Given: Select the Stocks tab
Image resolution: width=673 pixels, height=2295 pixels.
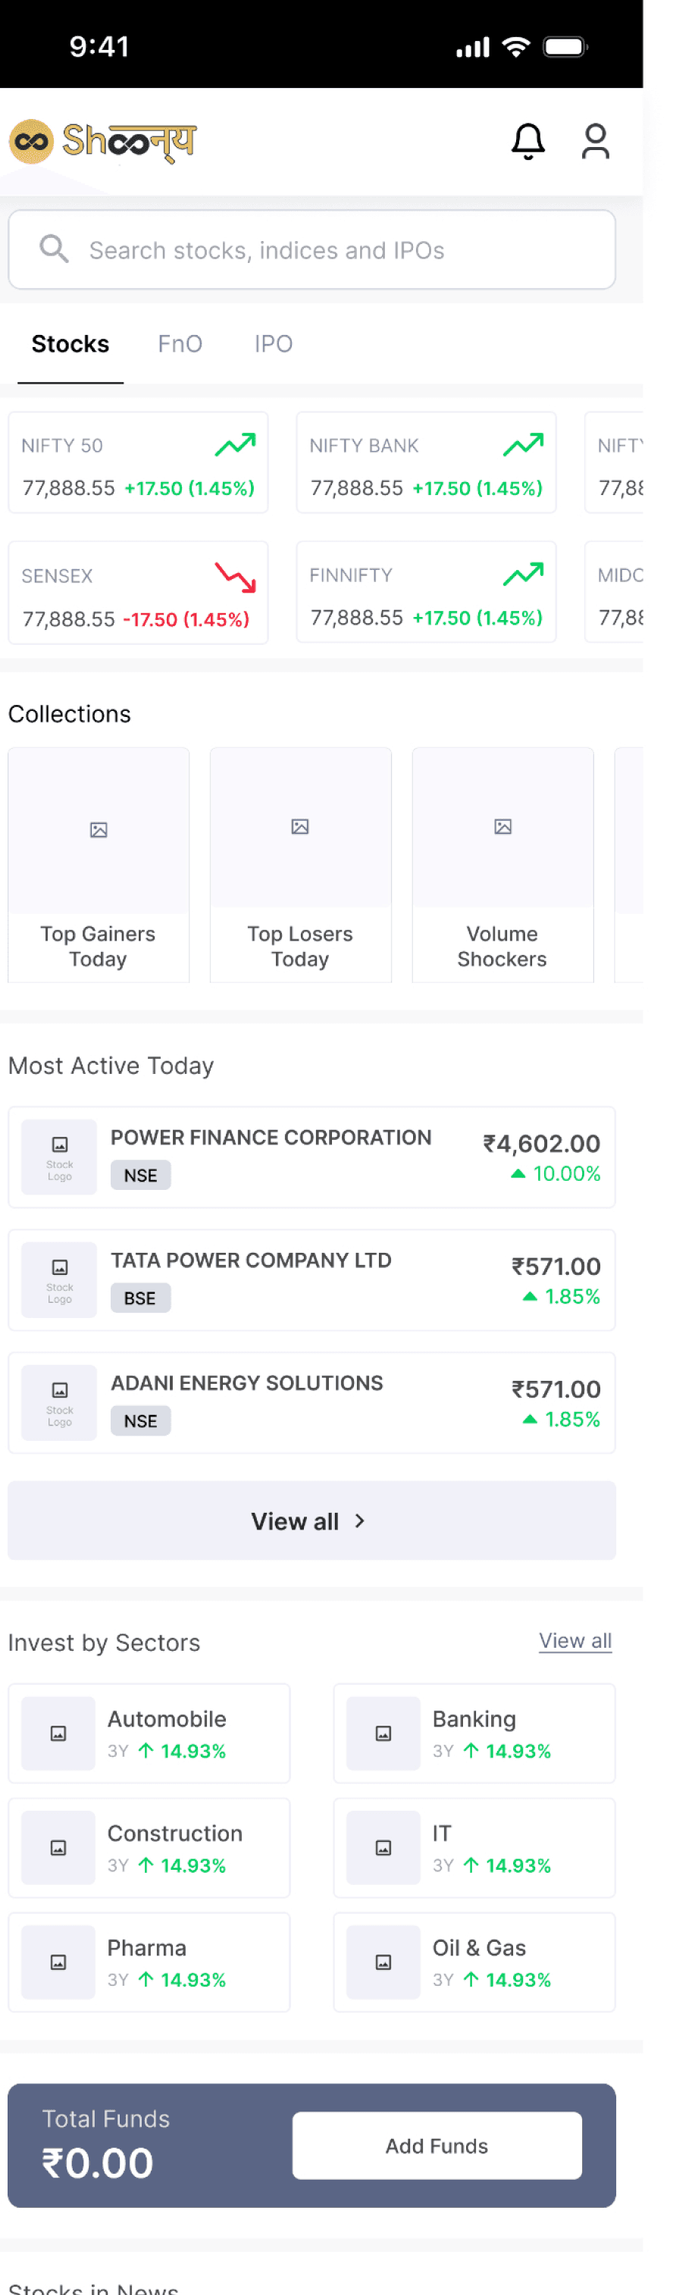Looking at the screenshot, I should coord(70,344).
